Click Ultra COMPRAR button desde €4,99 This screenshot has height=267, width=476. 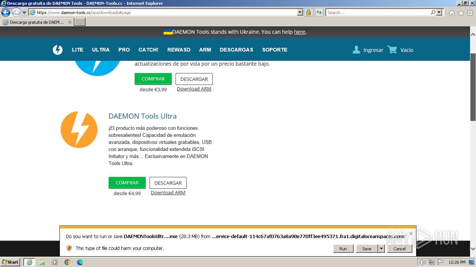(x=127, y=183)
